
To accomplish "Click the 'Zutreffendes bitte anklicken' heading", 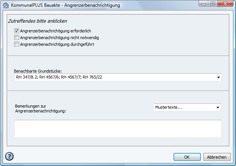I will pos(37,21).
